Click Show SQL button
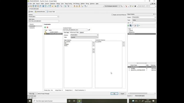The height and width of the screenshot is (103, 184). (32, 94)
